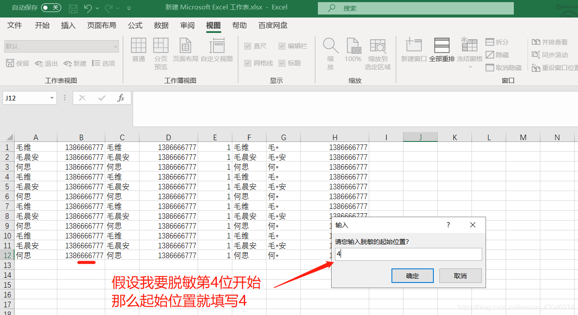Screen dimensions: 578x315
Task: Click 退出 sheet view button
Action: pyautogui.click(x=46, y=63)
